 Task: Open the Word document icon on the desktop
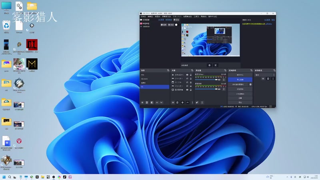(6, 143)
